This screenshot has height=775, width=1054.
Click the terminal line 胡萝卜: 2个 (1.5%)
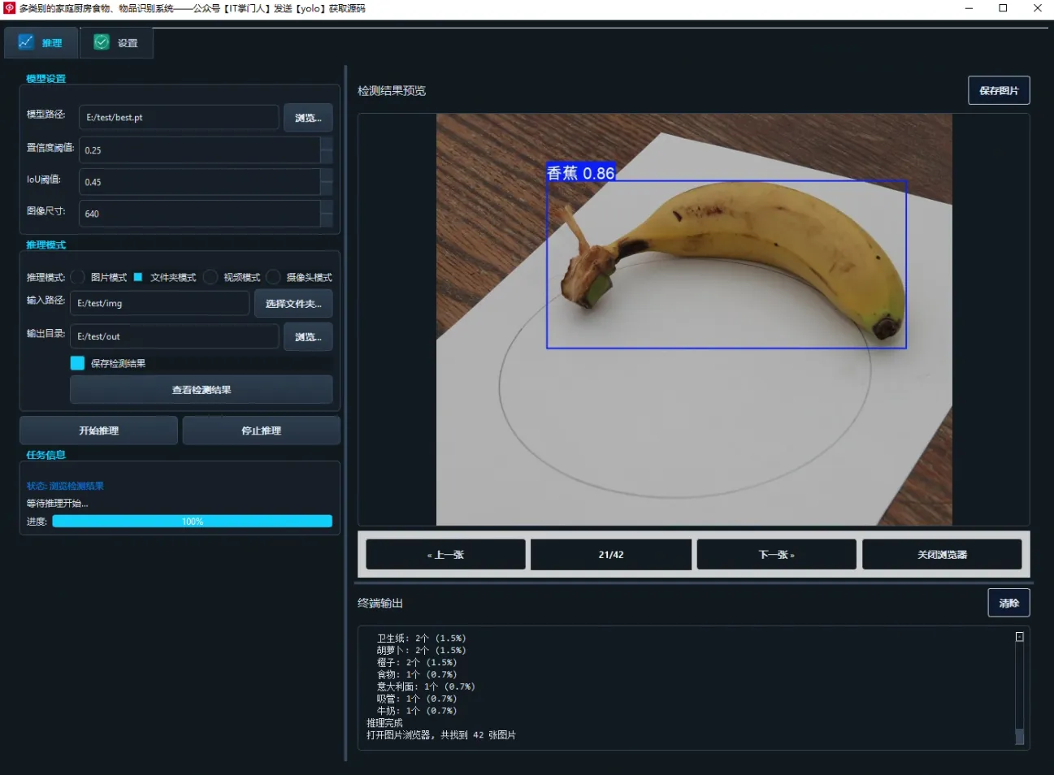click(421, 651)
